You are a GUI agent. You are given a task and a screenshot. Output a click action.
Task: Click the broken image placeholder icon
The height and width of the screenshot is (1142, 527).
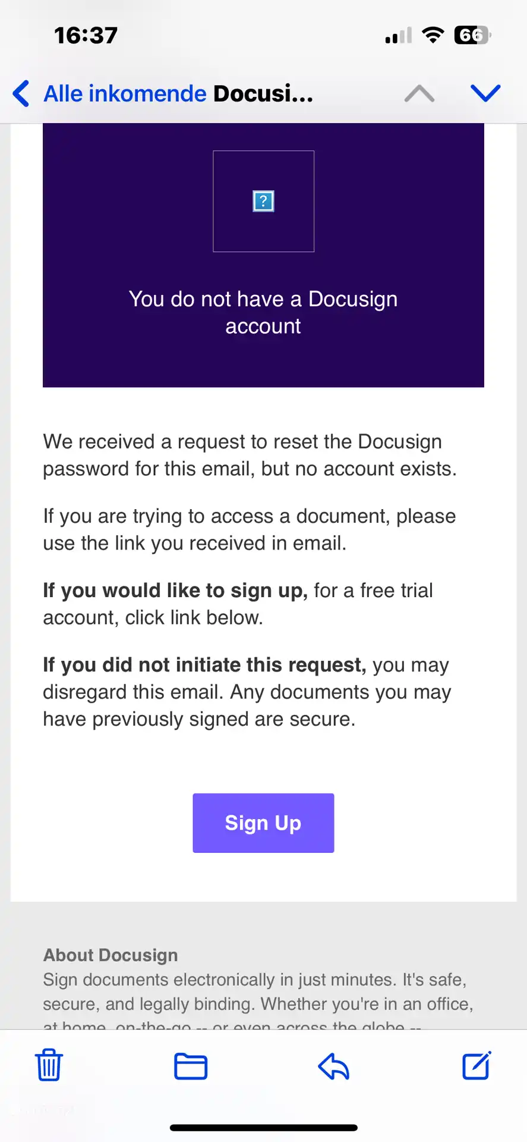[x=263, y=201]
